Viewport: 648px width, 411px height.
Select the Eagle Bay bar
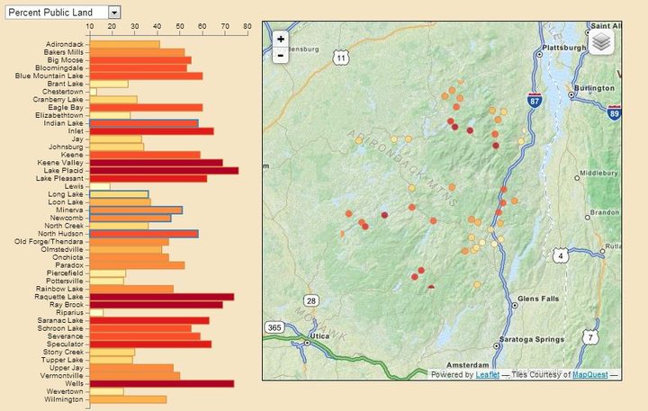tap(147, 107)
